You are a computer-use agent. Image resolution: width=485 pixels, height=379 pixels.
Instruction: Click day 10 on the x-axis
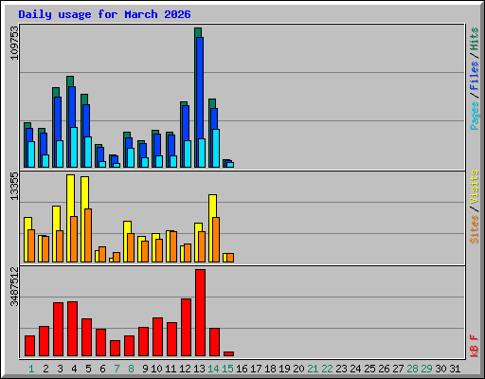pos(156,369)
